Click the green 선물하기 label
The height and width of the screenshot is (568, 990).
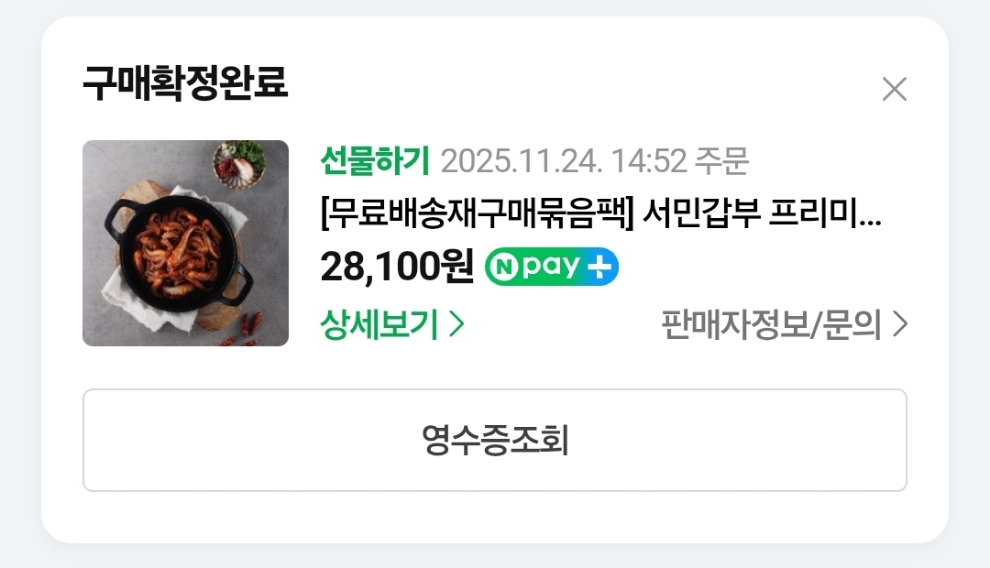(x=375, y=160)
